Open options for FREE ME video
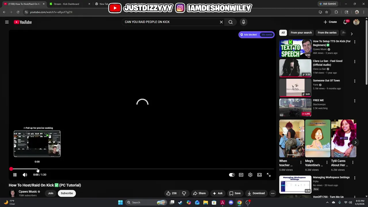This screenshot has height=207, width=368. coord(354,101)
